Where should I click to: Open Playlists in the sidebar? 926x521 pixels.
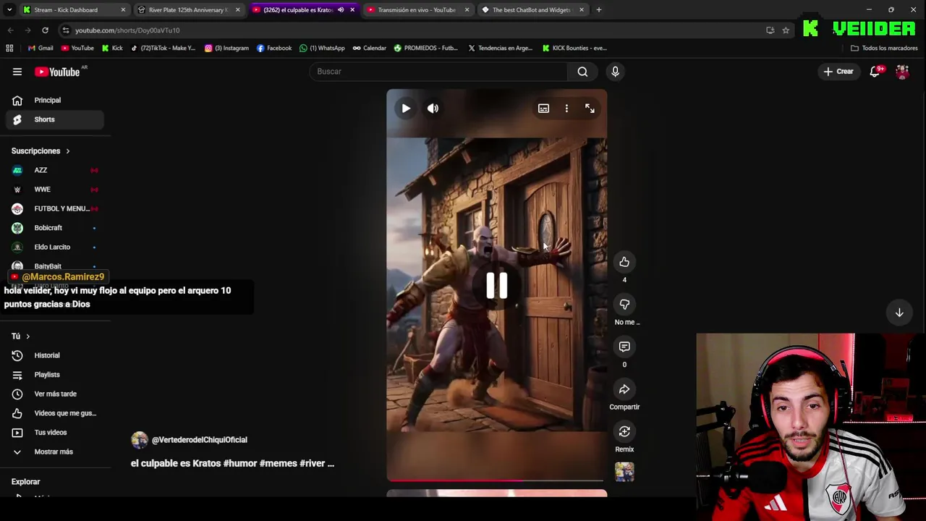tap(55, 375)
